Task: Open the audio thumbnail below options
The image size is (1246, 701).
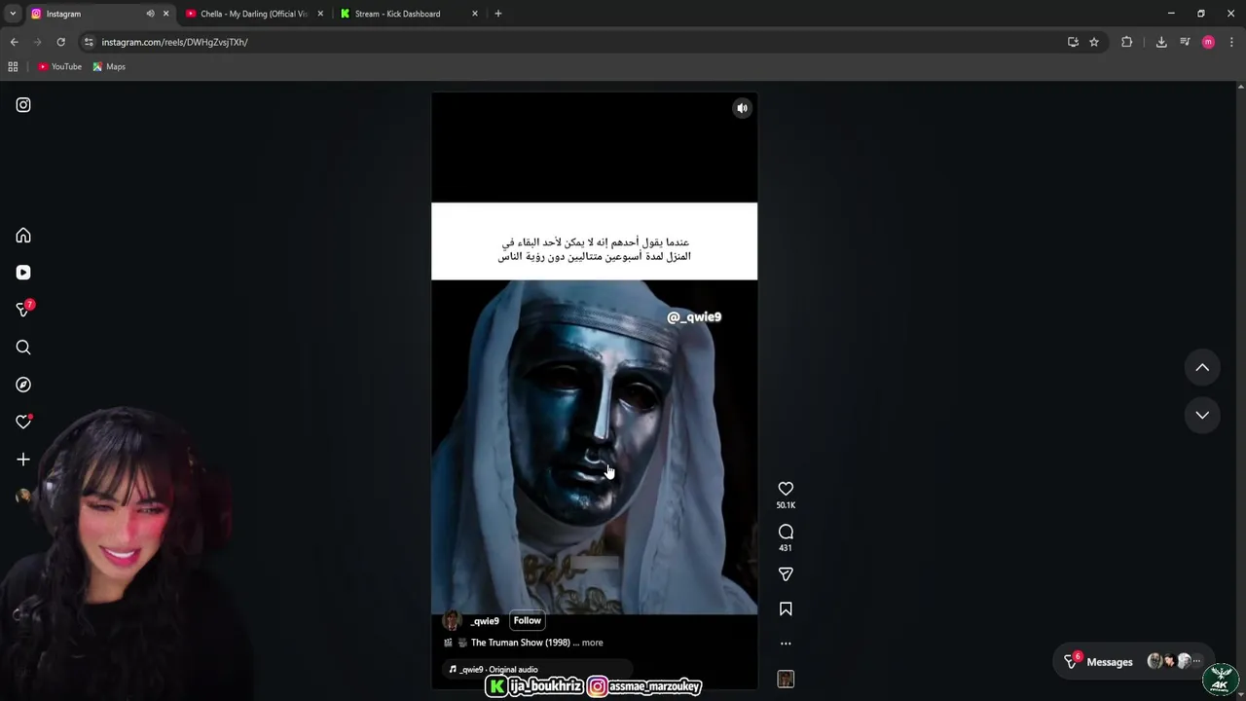Action: coord(786,680)
